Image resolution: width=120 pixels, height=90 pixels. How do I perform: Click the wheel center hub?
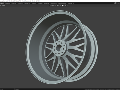[59, 48]
